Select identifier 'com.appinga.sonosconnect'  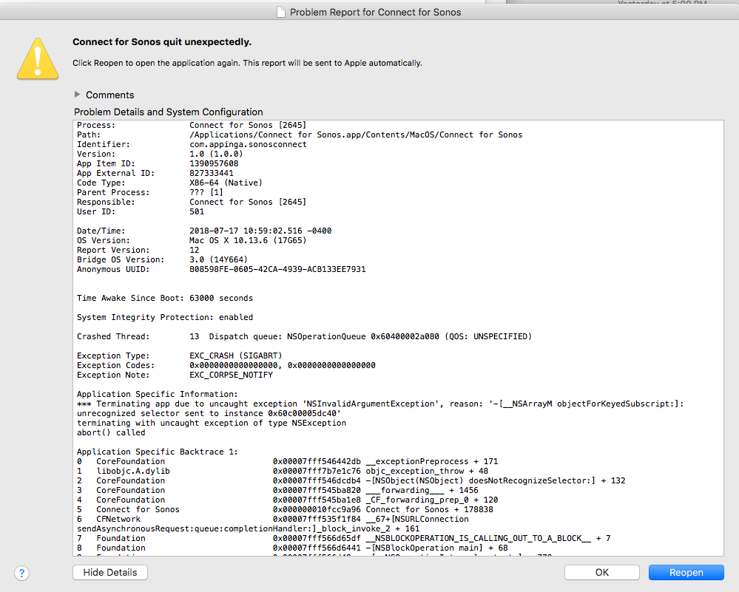coord(248,145)
